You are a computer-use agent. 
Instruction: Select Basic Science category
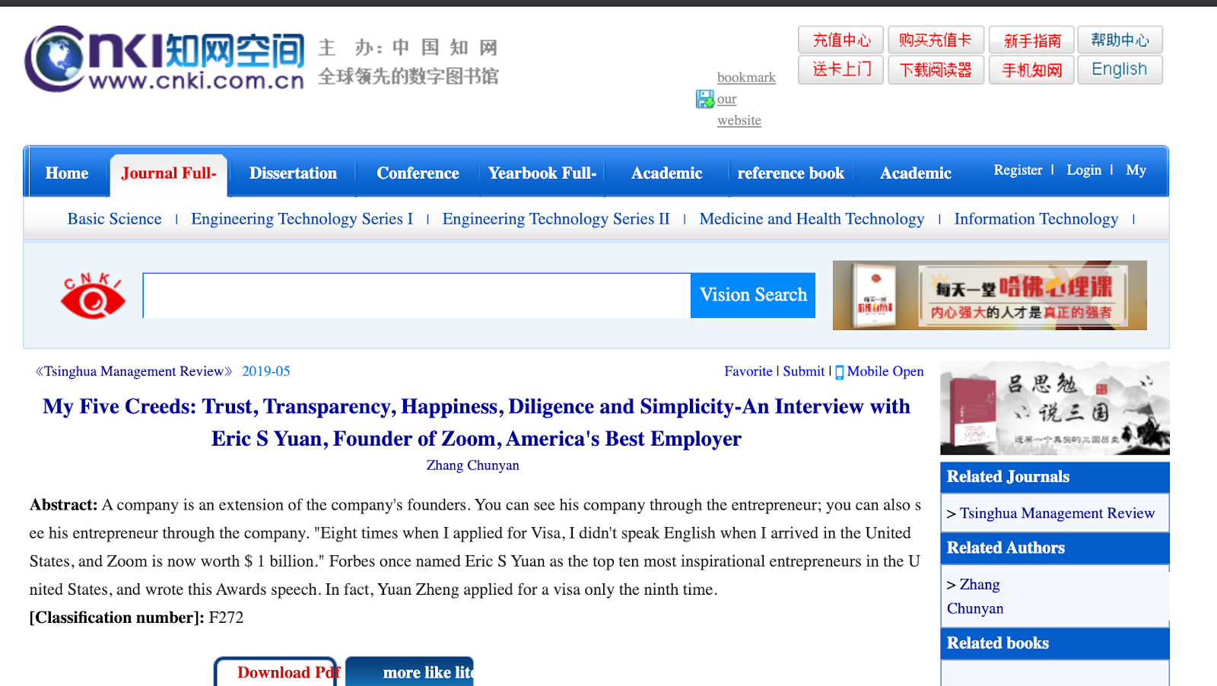115,219
